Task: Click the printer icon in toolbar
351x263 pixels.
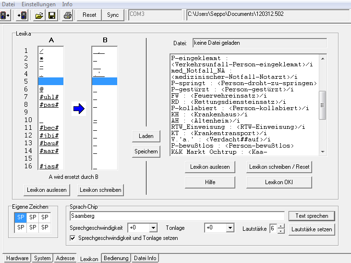Action: (68, 15)
